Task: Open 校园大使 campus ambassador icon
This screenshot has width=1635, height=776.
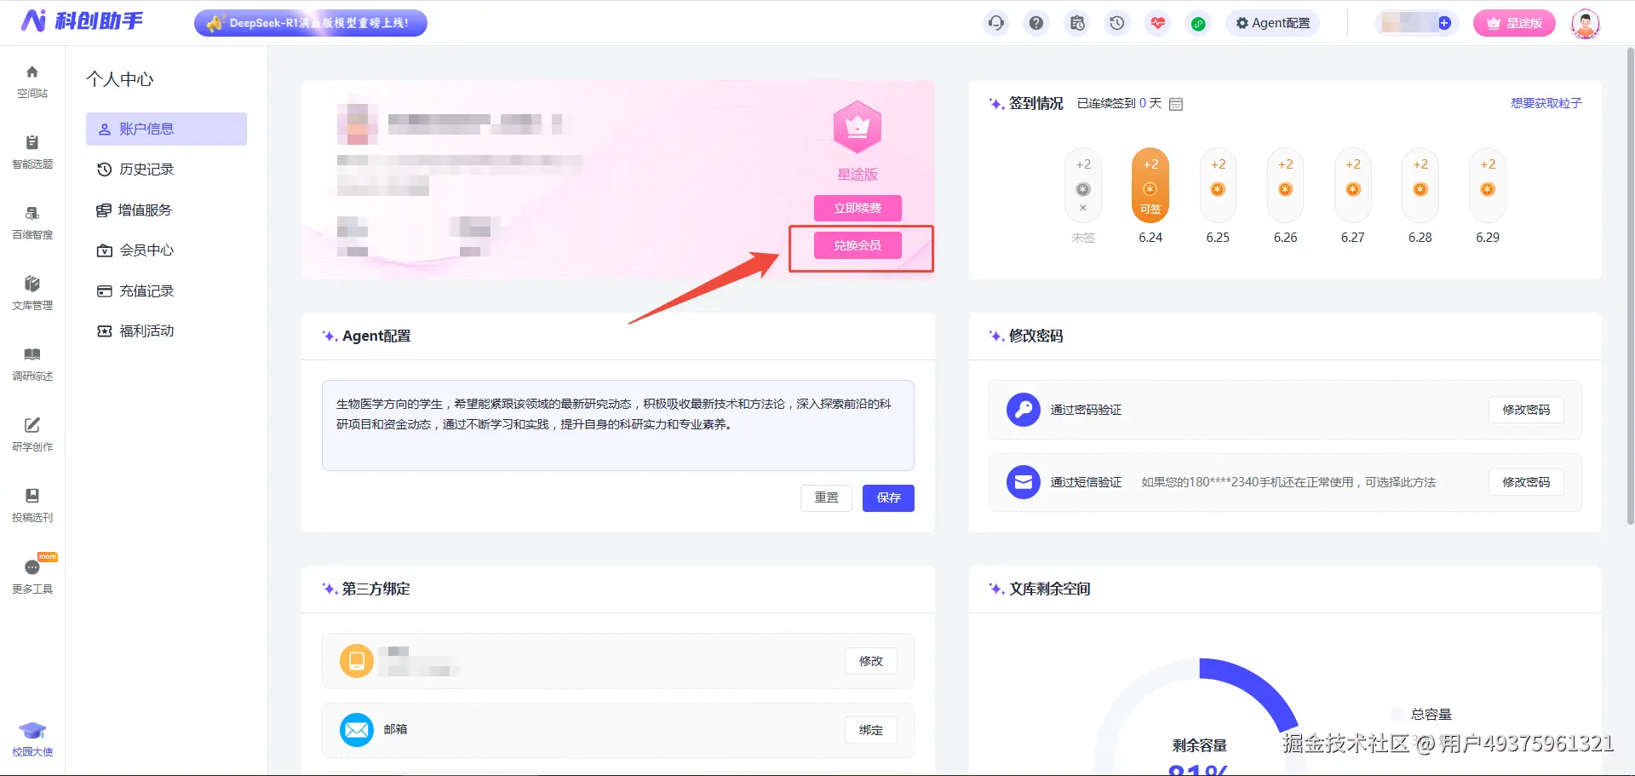Action: click(32, 739)
